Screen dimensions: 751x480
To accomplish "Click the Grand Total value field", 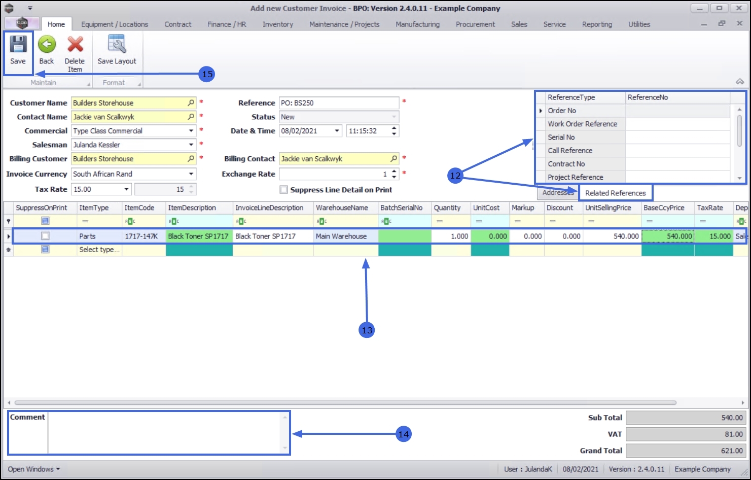I will 685,451.
